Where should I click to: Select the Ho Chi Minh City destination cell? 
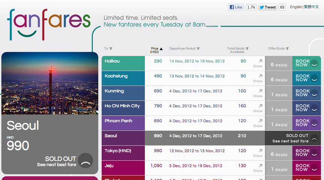point(123,108)
